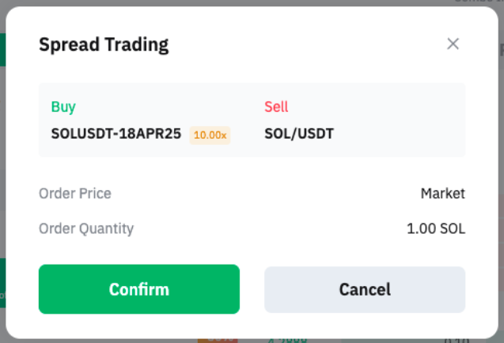Cancel the spread trading order
Viewport: 504px width, 343px height.
click(365, 289)
